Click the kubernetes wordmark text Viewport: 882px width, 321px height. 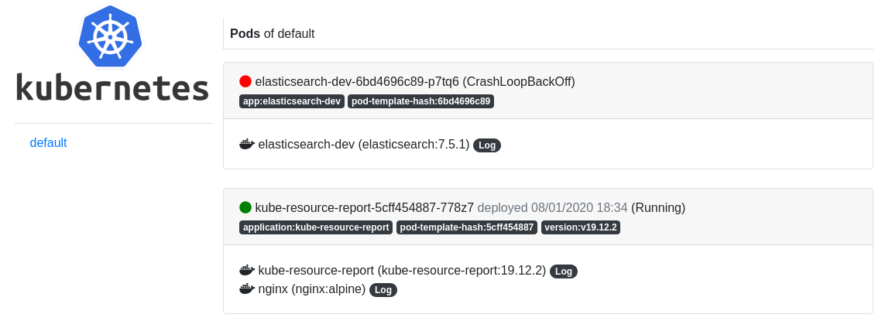112,87
